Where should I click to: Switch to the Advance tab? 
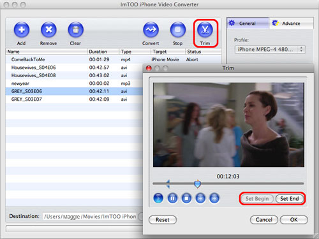pos(291,23)
